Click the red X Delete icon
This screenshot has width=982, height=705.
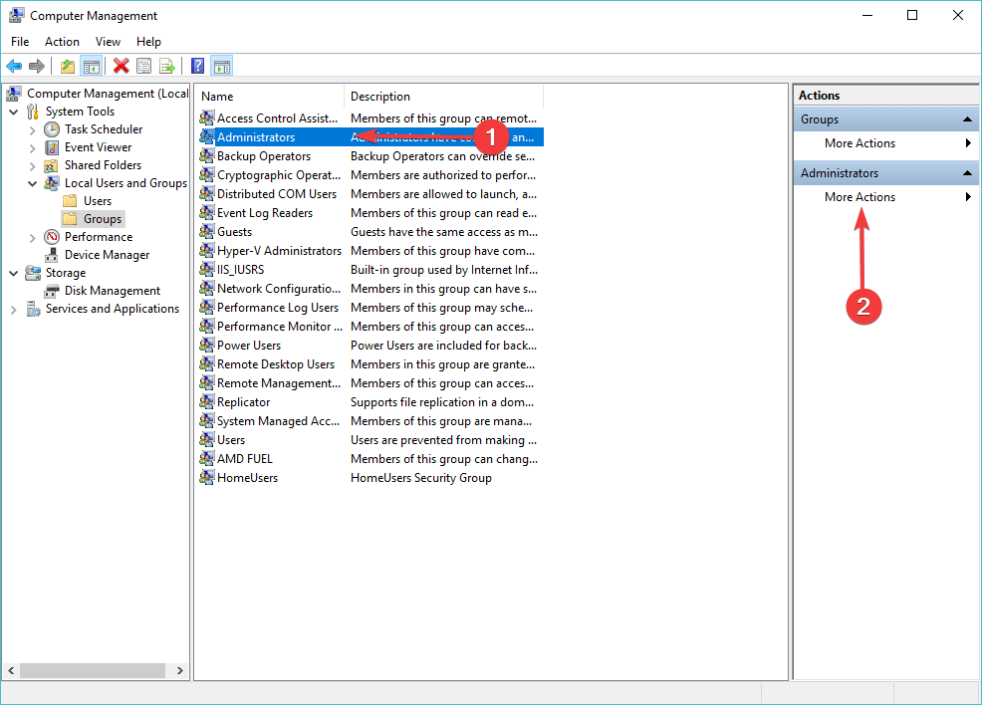(x=121, y=66)
